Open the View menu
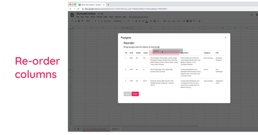This screenshot has width=258, height=135. coord(87,17)
